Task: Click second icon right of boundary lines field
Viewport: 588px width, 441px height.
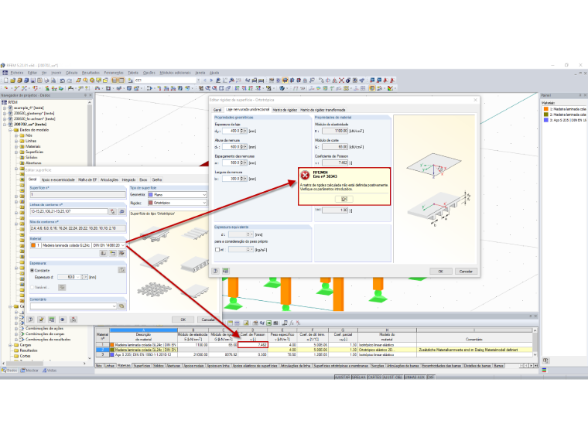Action: point(121,211)
